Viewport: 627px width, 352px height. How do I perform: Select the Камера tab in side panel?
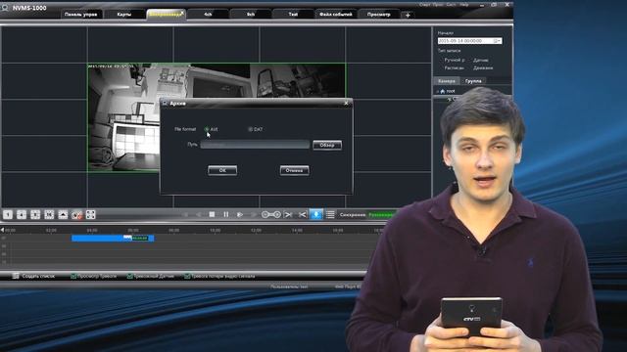(x=447, y=81)
